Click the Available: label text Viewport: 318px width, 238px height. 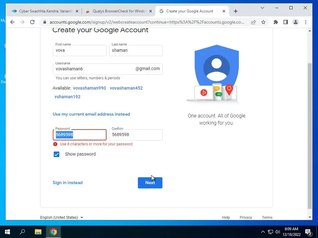pos(62,88)
